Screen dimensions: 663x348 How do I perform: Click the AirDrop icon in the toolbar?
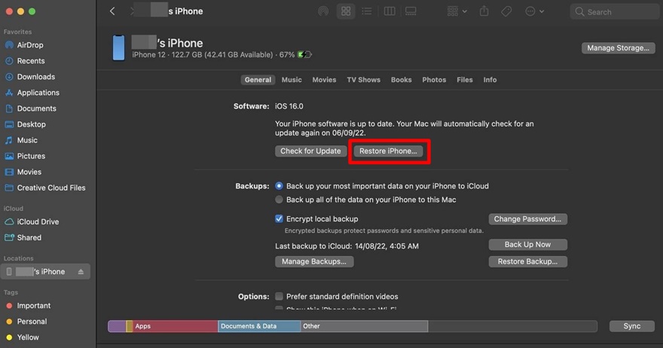click(323, 12)
